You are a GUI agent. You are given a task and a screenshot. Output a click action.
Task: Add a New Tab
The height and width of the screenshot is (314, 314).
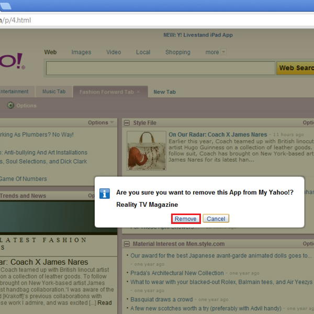click(165, 92)
